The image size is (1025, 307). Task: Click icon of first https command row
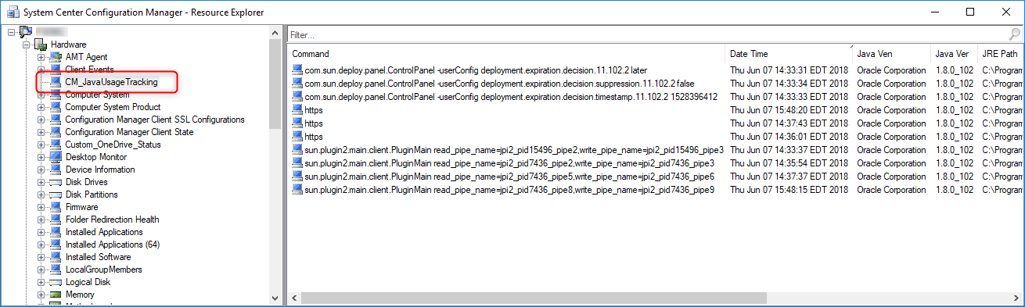(297, 110)
